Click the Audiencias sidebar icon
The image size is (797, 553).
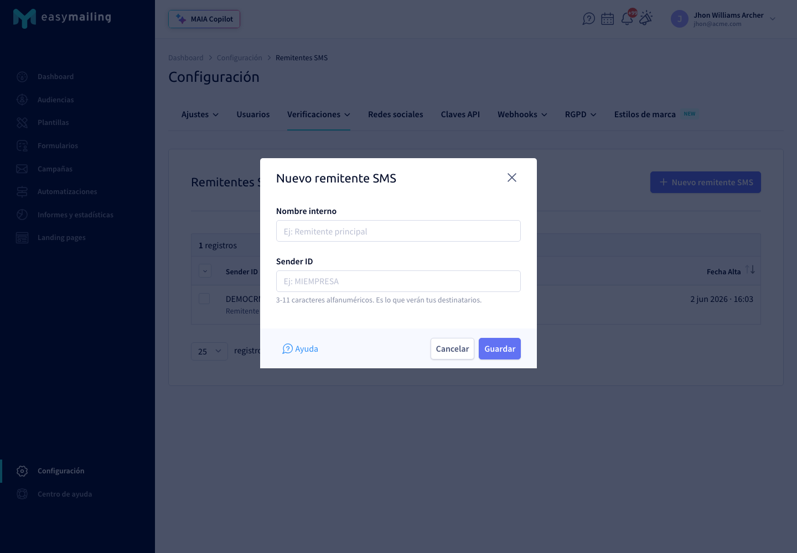(22, 100)
